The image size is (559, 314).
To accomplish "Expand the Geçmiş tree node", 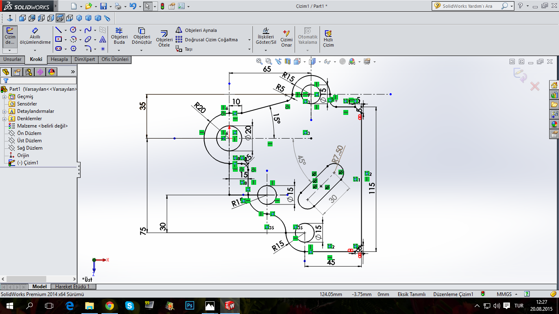I will point(5,97).
